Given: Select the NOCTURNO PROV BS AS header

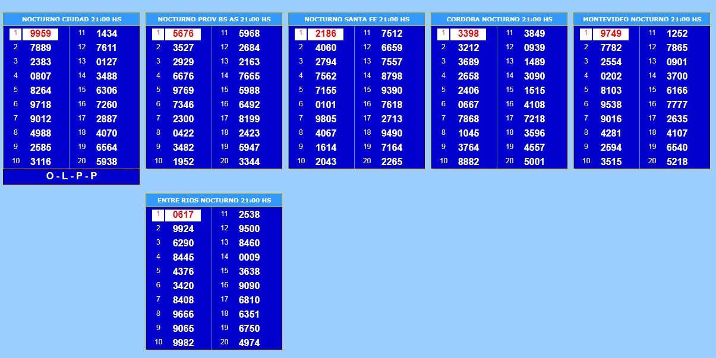Looking at the screenshot, I should point(214,20).
